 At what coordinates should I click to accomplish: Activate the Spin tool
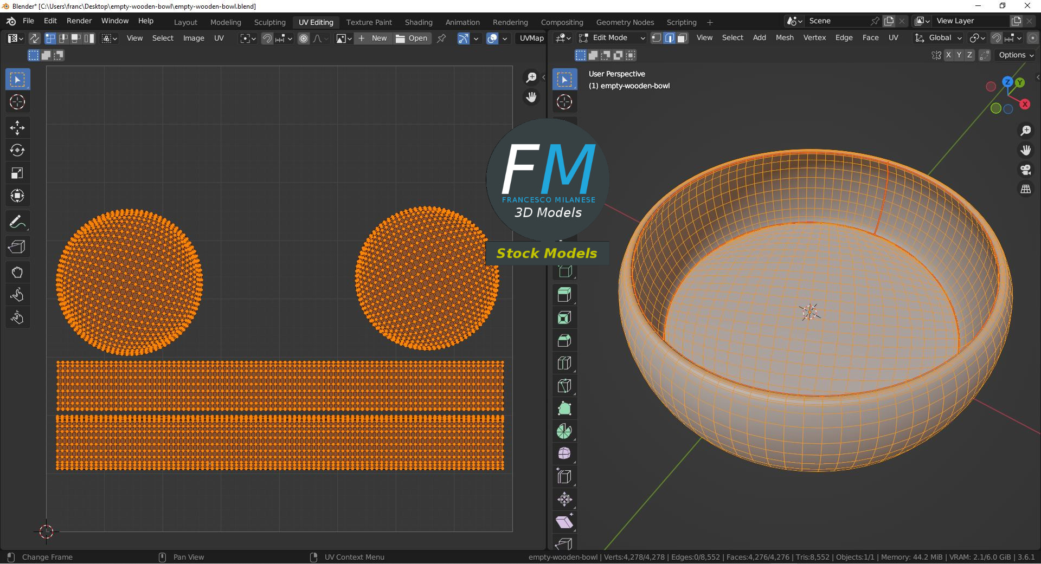coord(564,431)
